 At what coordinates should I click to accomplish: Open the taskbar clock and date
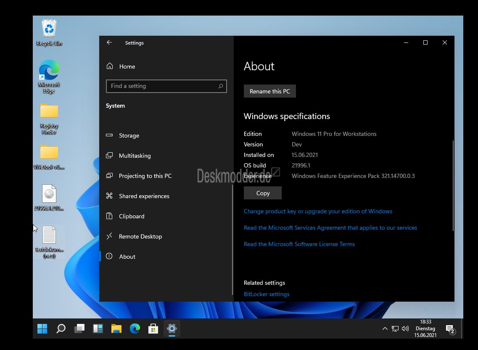(425, 329)
